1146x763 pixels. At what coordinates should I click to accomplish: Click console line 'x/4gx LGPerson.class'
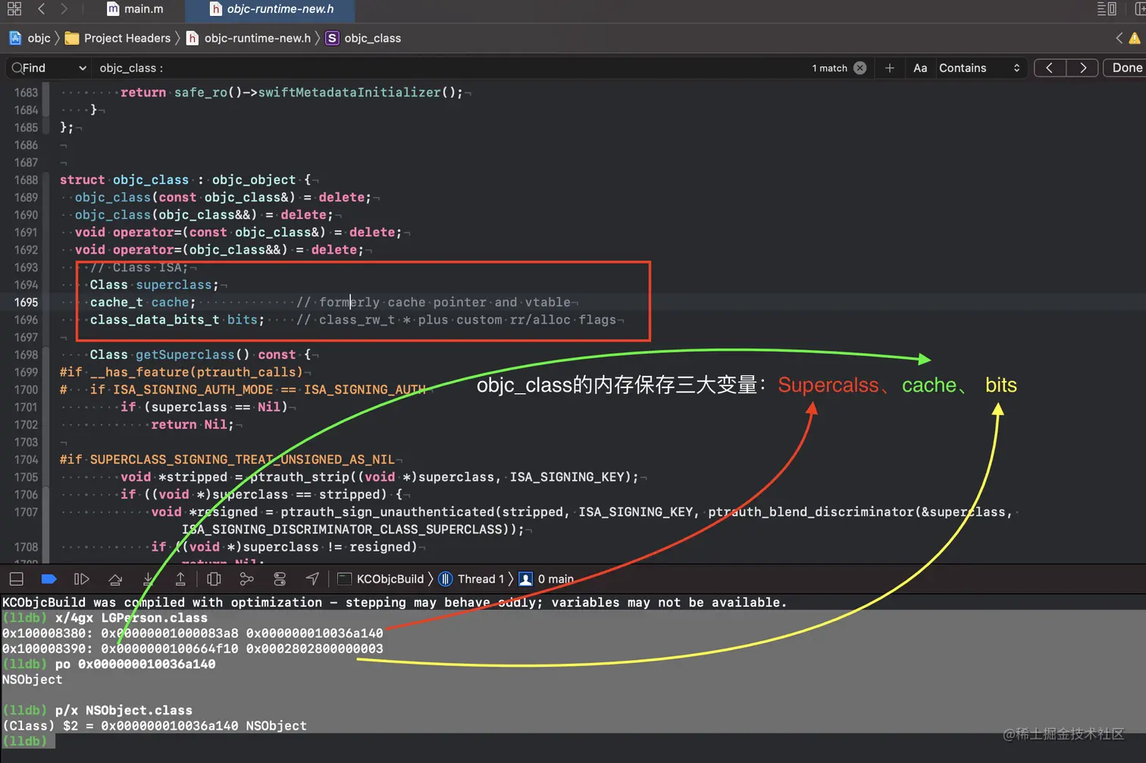(131, 618)
